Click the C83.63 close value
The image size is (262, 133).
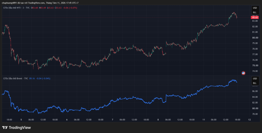click(58, 8)
